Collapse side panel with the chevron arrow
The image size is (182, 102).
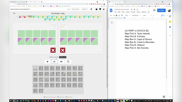pos(170,97)
